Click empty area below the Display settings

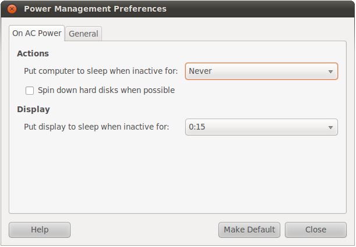(x=175, y=174)
